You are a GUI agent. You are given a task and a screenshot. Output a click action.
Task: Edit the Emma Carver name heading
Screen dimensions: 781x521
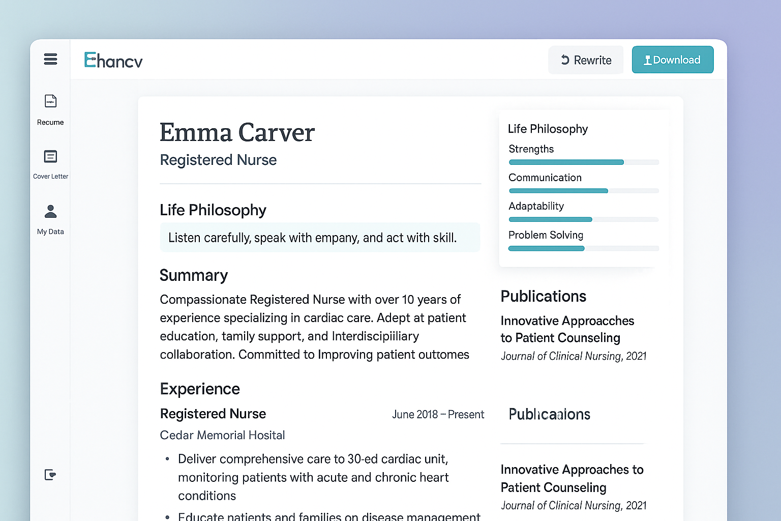click(237, 133)
